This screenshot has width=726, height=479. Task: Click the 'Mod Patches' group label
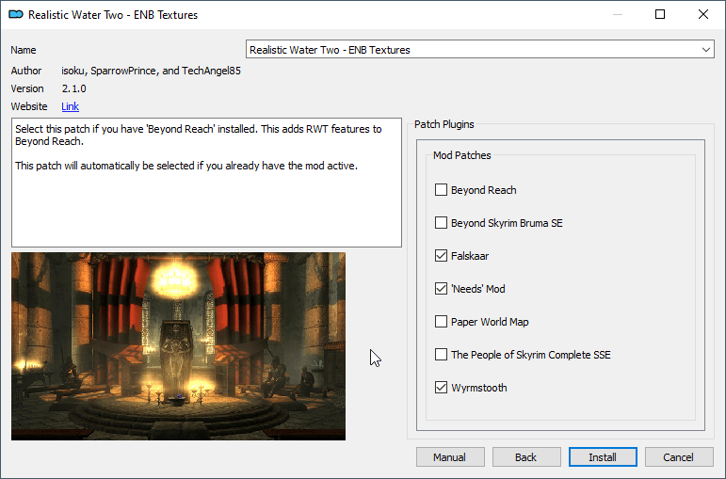click(462, 155)
